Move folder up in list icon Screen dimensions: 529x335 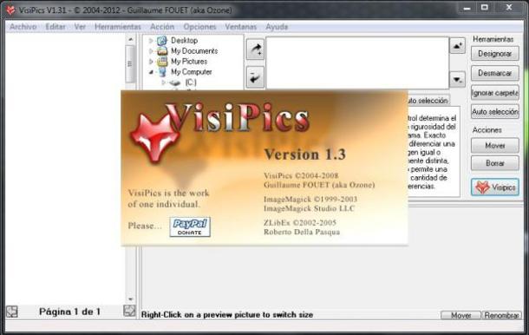point(458,46)
